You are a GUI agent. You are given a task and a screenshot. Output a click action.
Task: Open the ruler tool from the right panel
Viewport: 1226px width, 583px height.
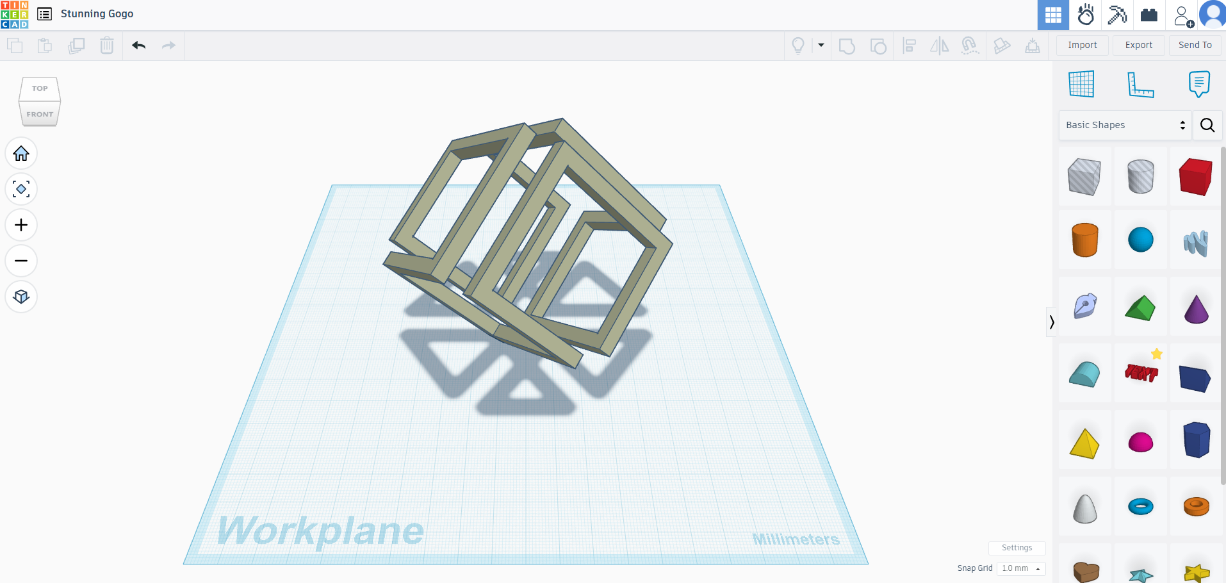coord(1141,84)
